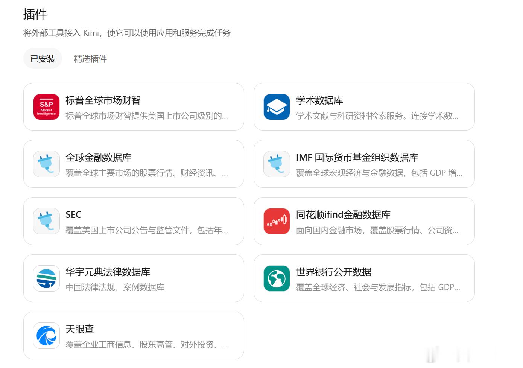Click the plug icon next to SEC

point(46,221)
